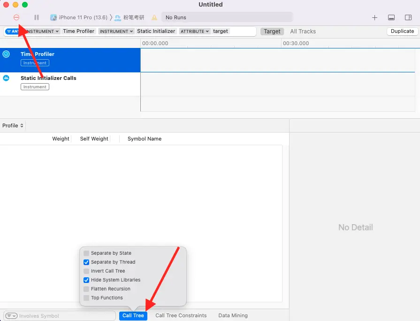This screenshot has width=420, height=321.
Task: Toggle the right inspector pane icon
Action: tap(408, 18)
